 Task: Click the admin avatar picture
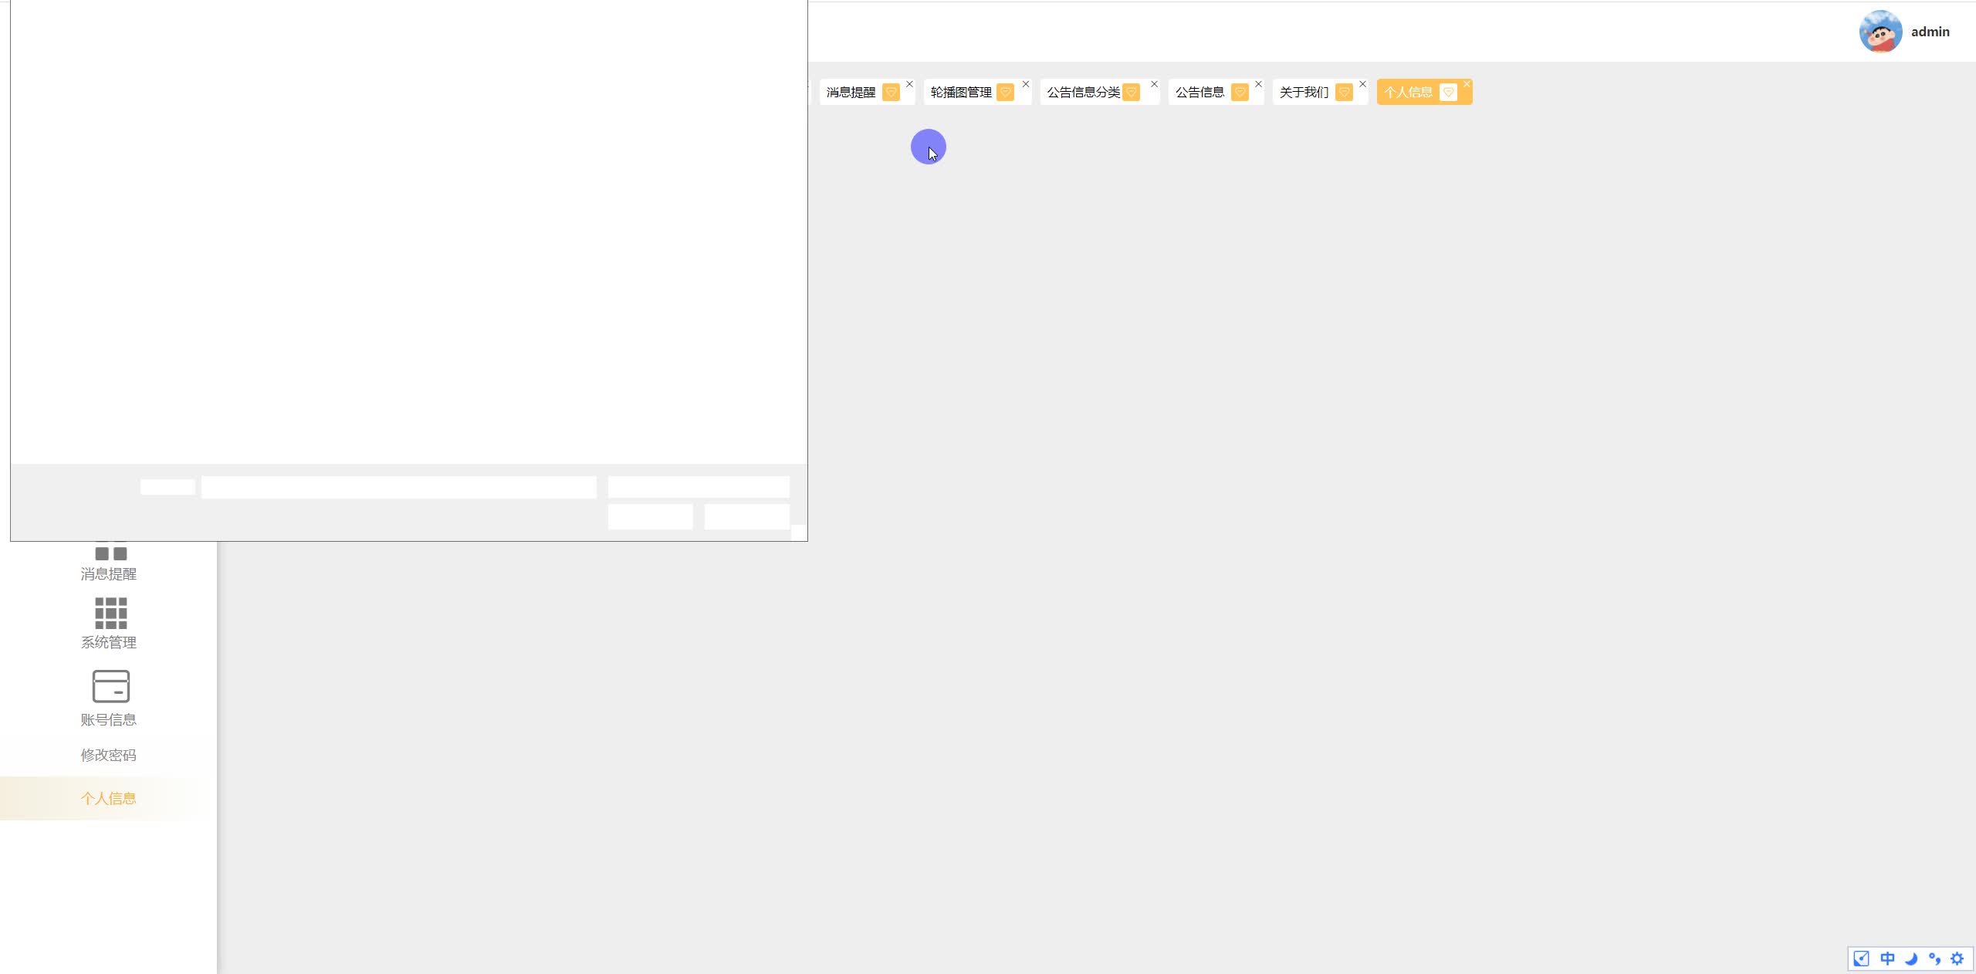pos(1880,32)
